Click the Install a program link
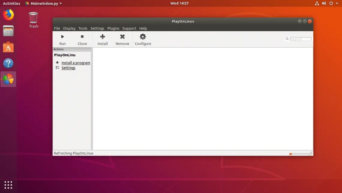Image resolution: width=342 pixels, height=193 pixels. pyautogui.click(x=76, y=63)
